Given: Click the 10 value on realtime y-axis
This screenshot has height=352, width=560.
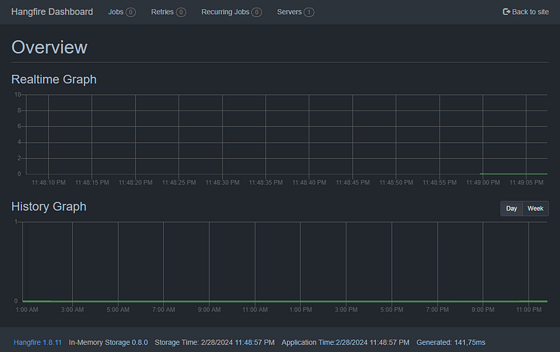Looking at the screenshot, I should pyautogui.click(x=17, y=94).
